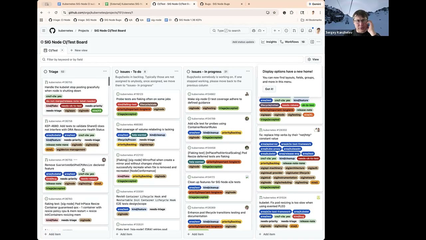Open the SIG Node 1.36 KEPs bookmark
The width and height of the screenshot is (426, 240).
click(188, 20)
